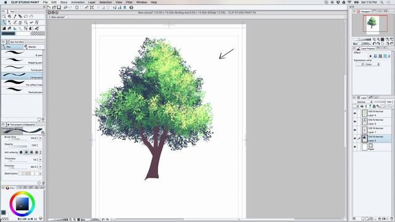Choose the Textured pen sub tool
The height and width of the screenshot is (222, 395).
22,91
